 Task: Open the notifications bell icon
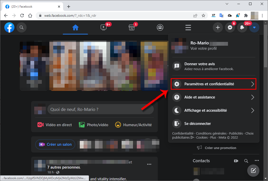pos(242,27)
